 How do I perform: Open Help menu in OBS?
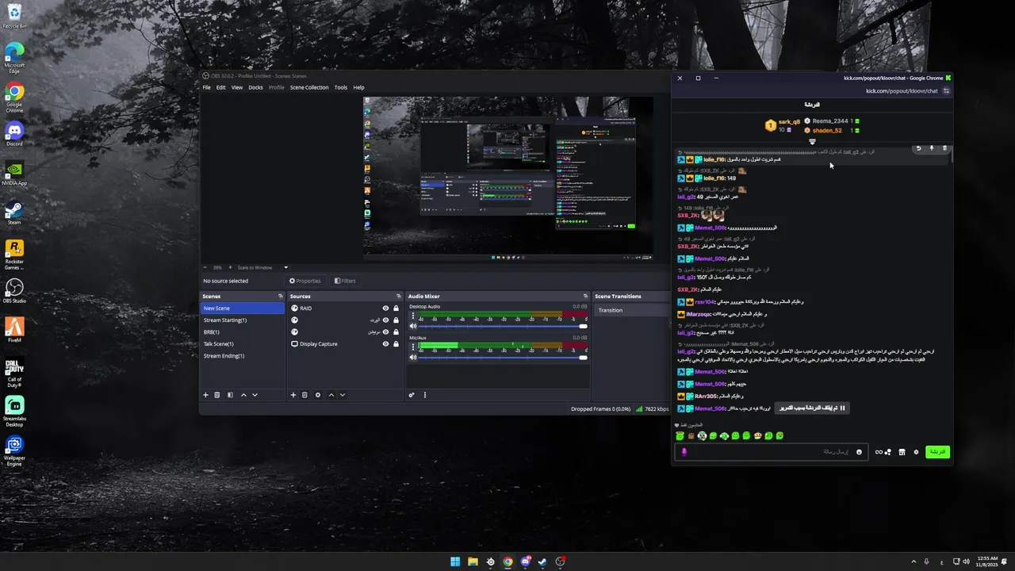pos(359,87)
